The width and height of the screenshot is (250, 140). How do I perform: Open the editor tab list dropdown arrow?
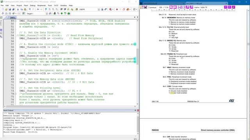tap(135, 17)
